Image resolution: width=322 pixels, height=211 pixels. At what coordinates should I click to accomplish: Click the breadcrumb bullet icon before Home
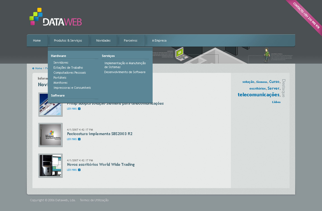pyautogui.click(x=33, y=68)
